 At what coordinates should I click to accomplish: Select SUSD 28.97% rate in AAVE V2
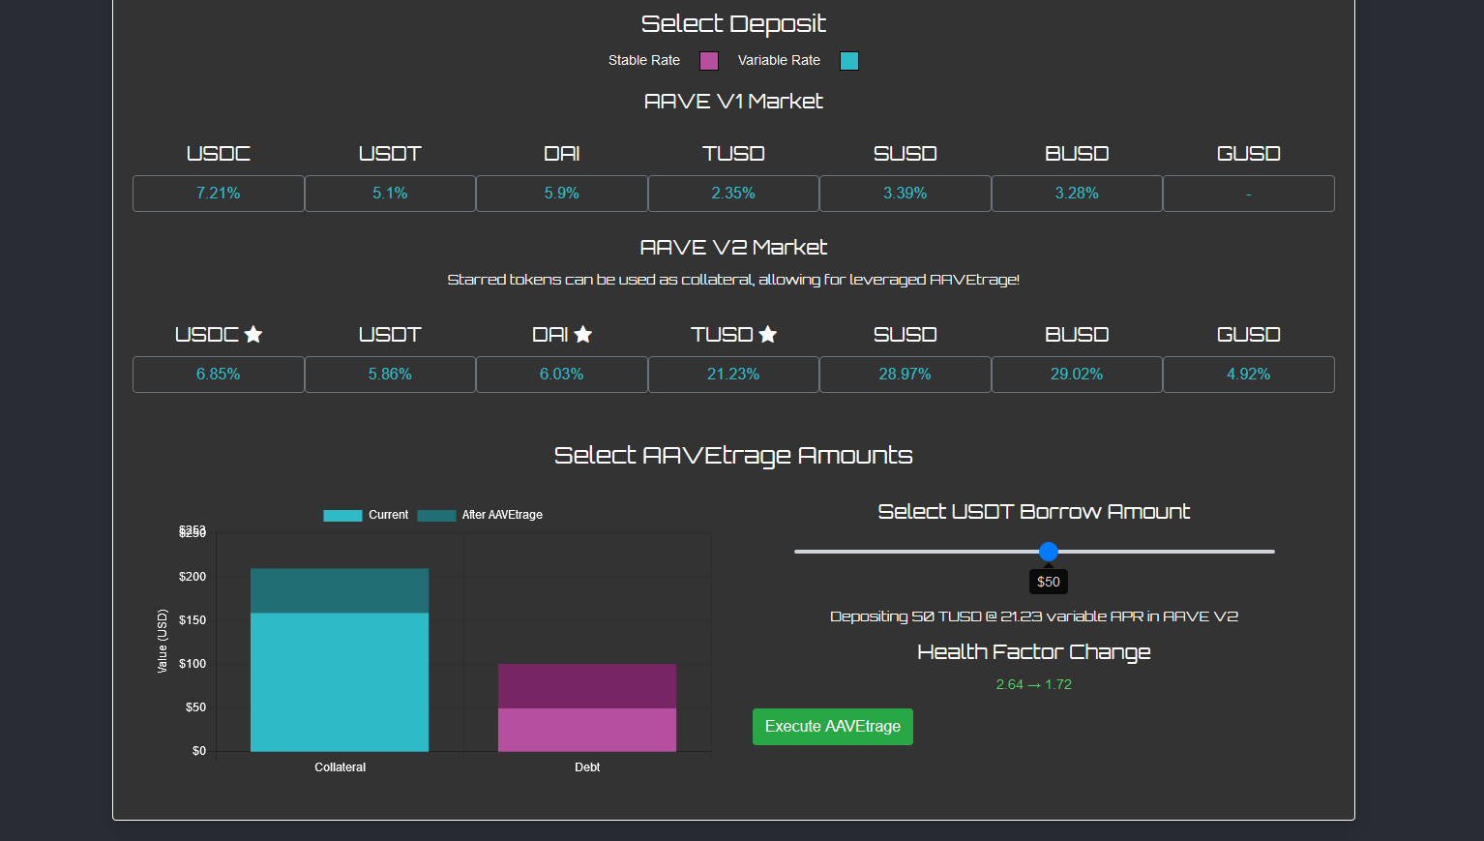click(905, 375)
